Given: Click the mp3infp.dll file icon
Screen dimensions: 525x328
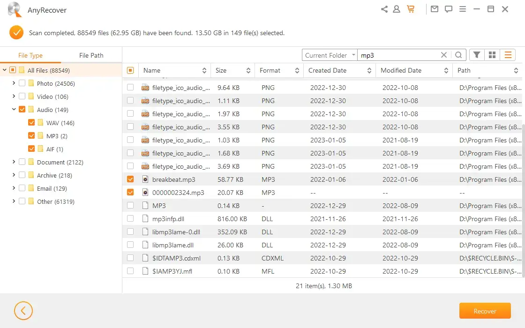Looking at the screenshot, I should (x=145, y=218).
